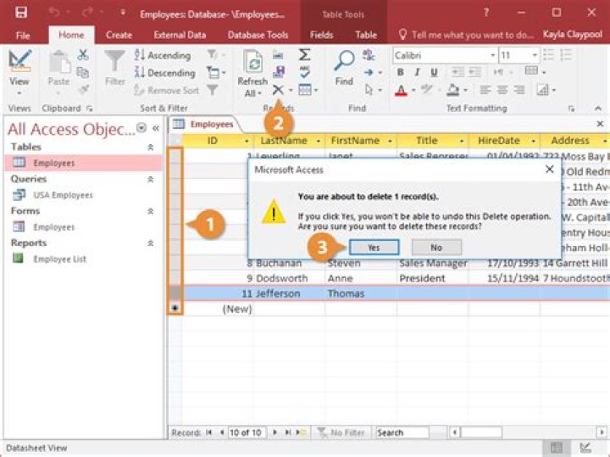Screen dimensions: 610x457
Task: Click the Save record floppy icon in Records
Action: point(278,72)
